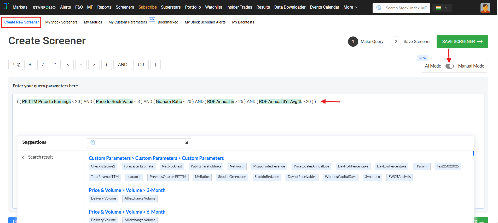Screen dimensions: 498x223
Task: Open My Custom Parameters tab
Action: click(x=128, y=22)
